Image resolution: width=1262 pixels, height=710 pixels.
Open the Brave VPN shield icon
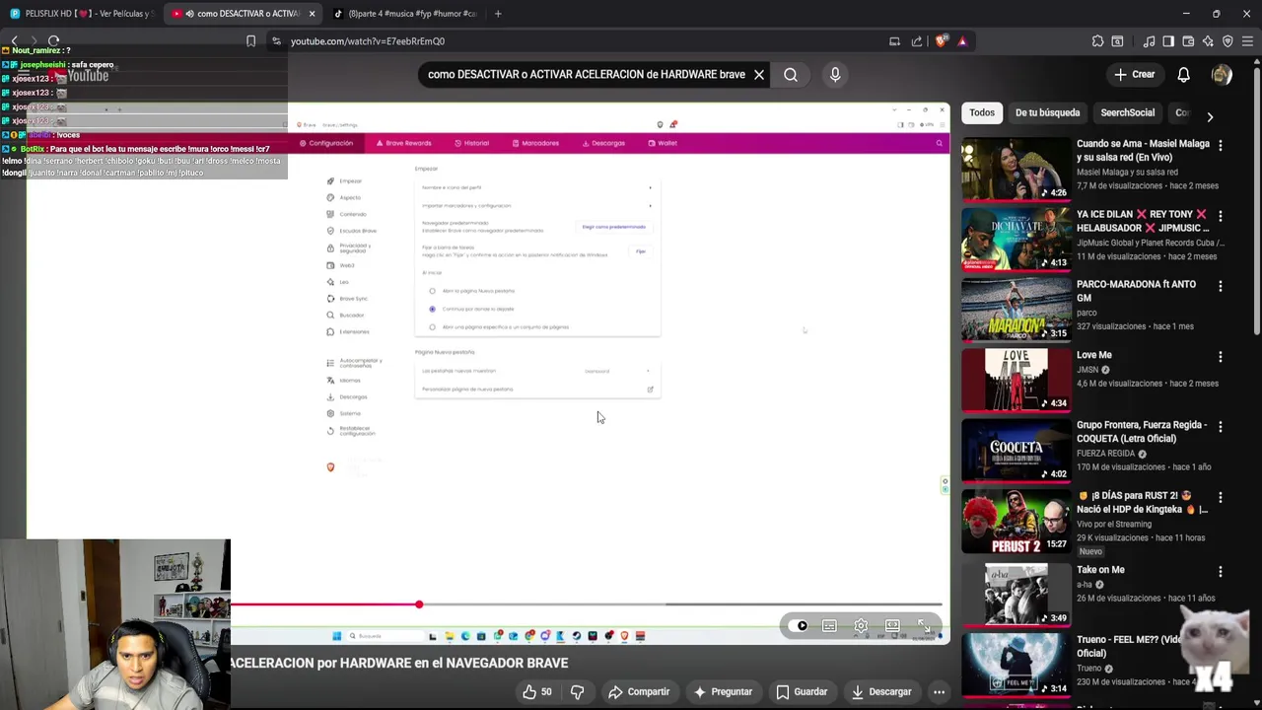(x=1227, y=41)
